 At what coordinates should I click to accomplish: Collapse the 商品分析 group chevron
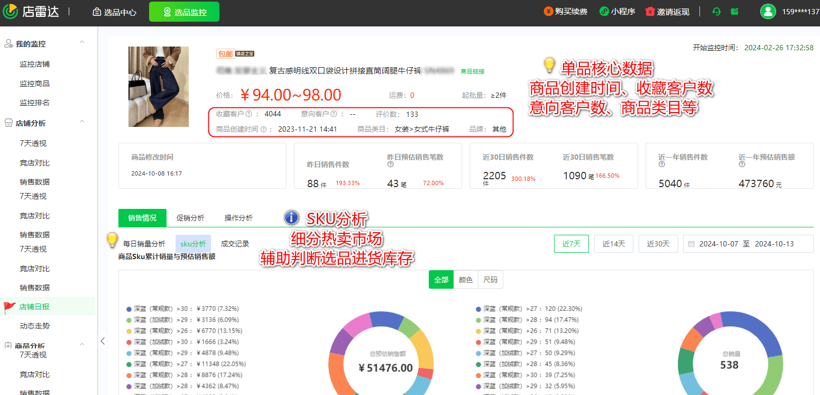[x=82, y=344]
